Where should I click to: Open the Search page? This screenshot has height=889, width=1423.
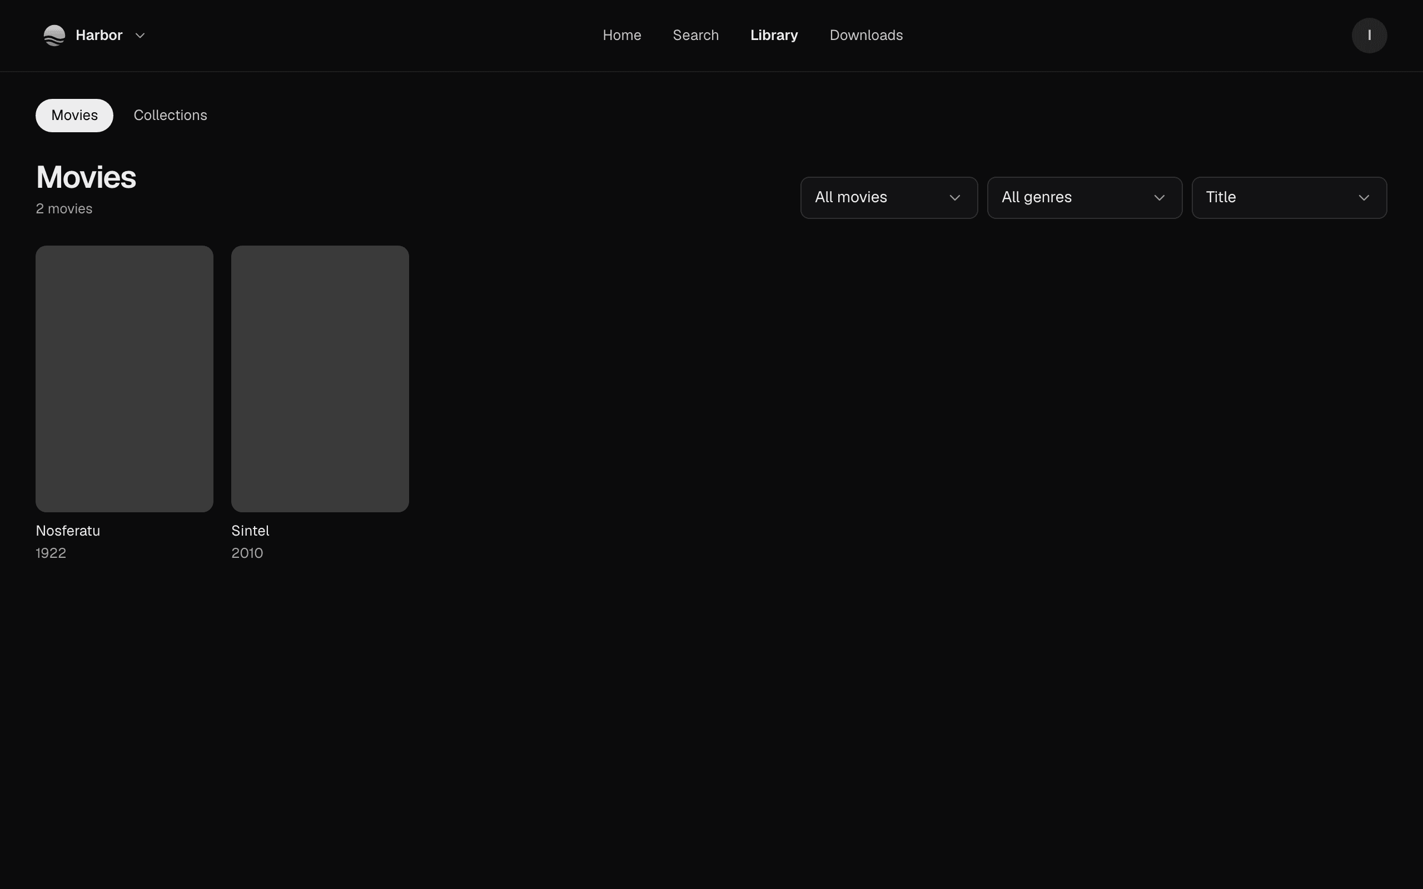(x=695, y=35)
